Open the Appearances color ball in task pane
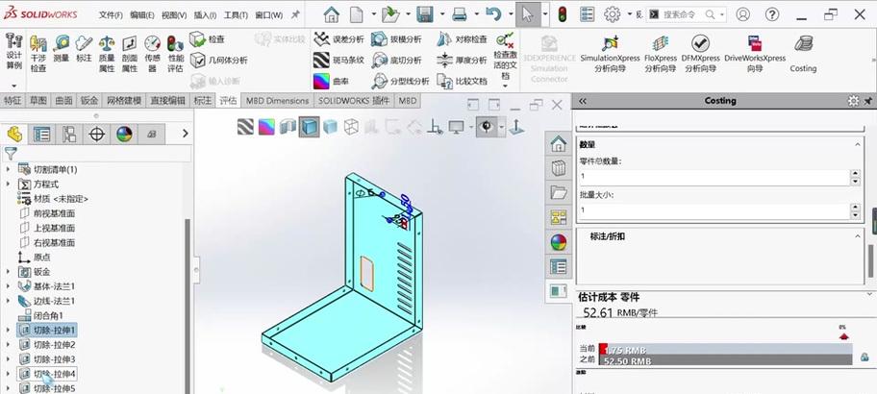 pos(558,242)
